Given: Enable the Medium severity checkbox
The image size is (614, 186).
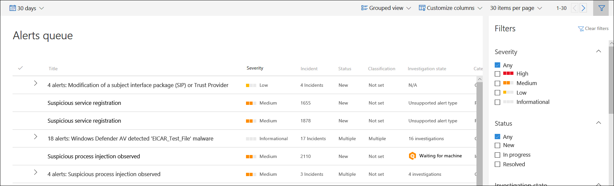Looking at the screenshot, I should point(497,83).
